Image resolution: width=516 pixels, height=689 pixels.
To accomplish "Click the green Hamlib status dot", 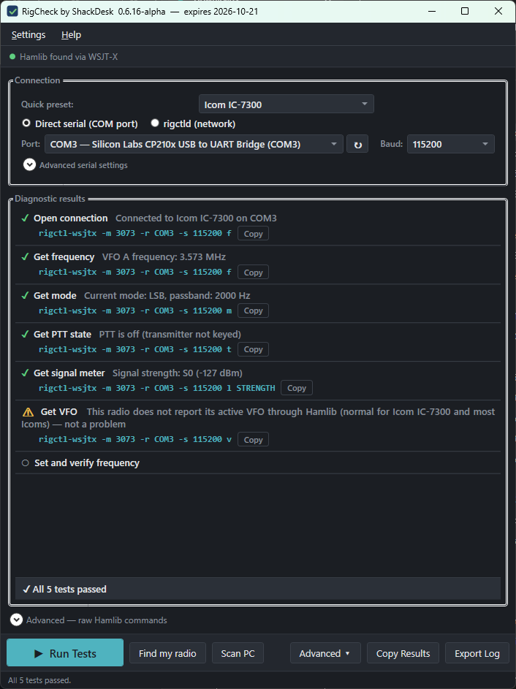I will [12, 57].
